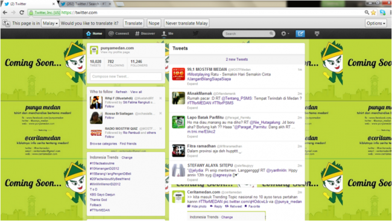Click the #TTforMEDAN trend link

100,210
